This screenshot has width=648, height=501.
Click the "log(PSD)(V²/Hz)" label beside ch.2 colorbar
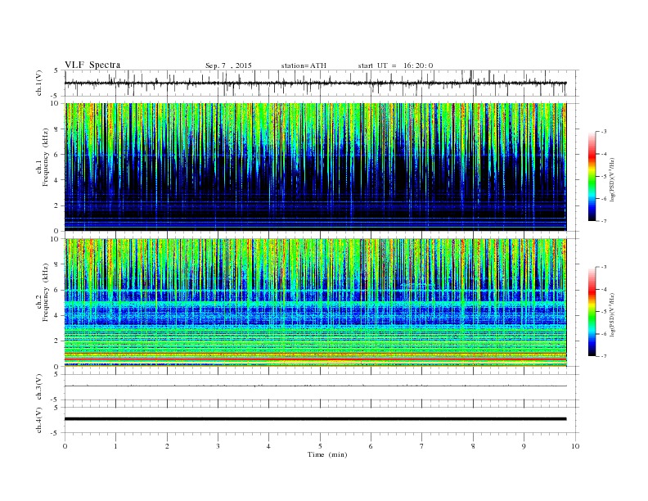612,314
